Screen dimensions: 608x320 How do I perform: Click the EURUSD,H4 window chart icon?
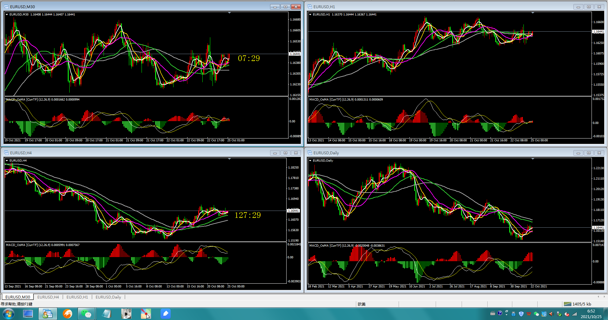[6, 153]
